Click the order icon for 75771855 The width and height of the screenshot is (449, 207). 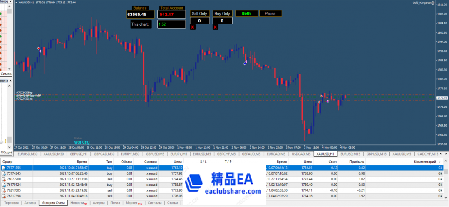point(4,168)
